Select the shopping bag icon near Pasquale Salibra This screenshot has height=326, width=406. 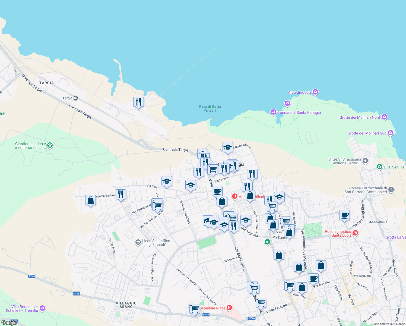tap(90, 200)
